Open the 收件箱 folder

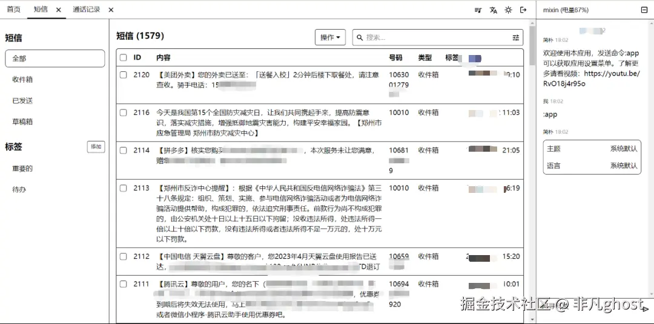click(x=22, y=80)
